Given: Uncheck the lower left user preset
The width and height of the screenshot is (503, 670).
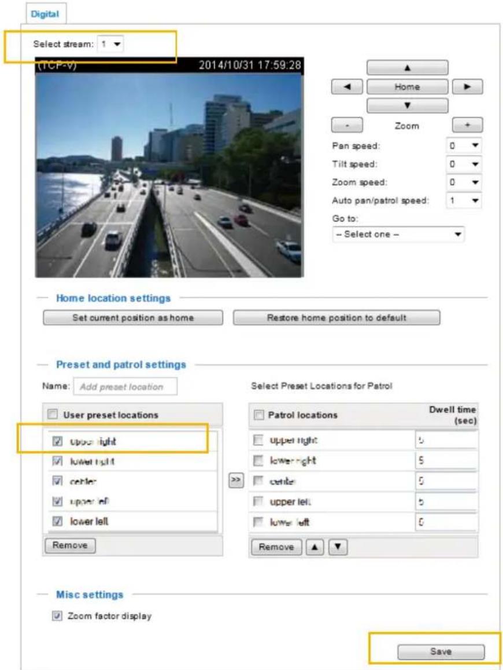Looking at the screenshot, I should (x=57, y=521).
